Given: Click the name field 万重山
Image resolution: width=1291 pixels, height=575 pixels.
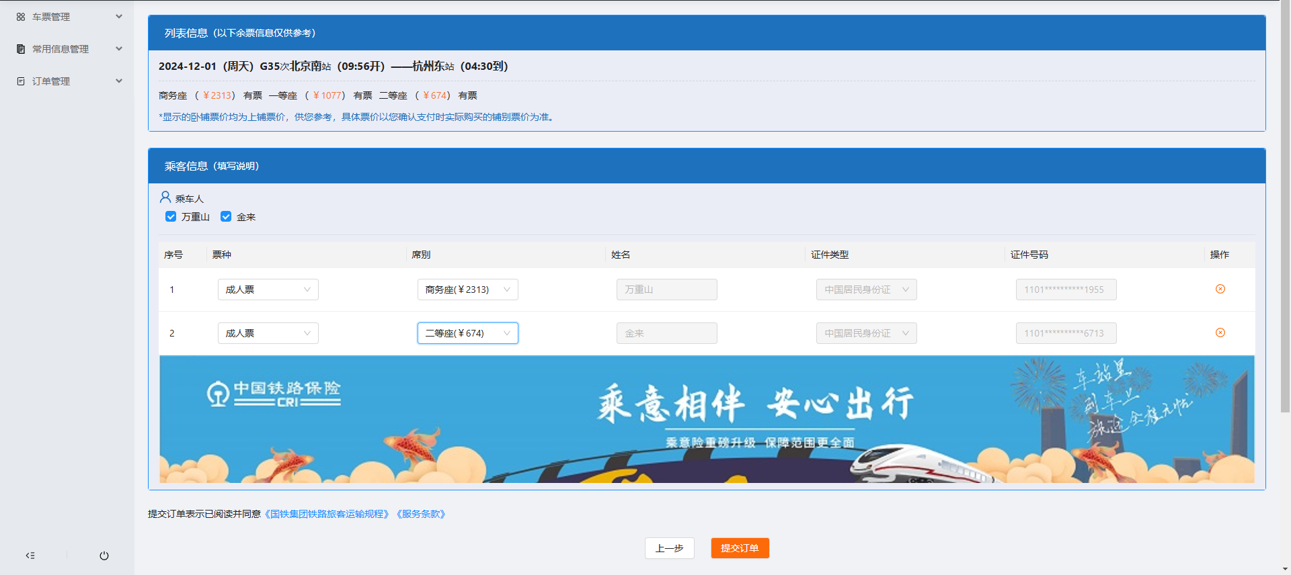Looking at the screenshot, I should tap(667, 290).
